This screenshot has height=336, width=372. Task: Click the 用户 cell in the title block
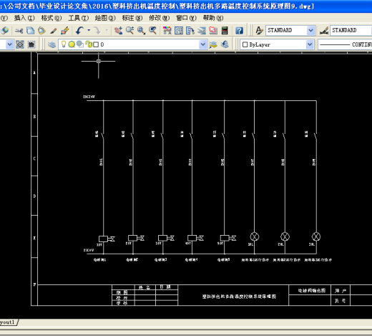(341, 291)
